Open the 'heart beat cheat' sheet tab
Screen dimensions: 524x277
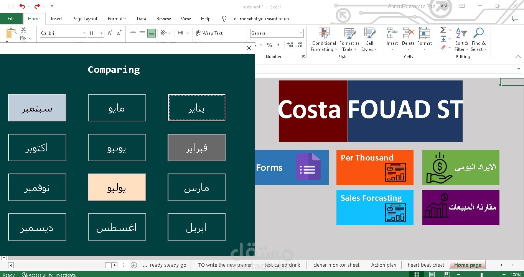point(426,265)
